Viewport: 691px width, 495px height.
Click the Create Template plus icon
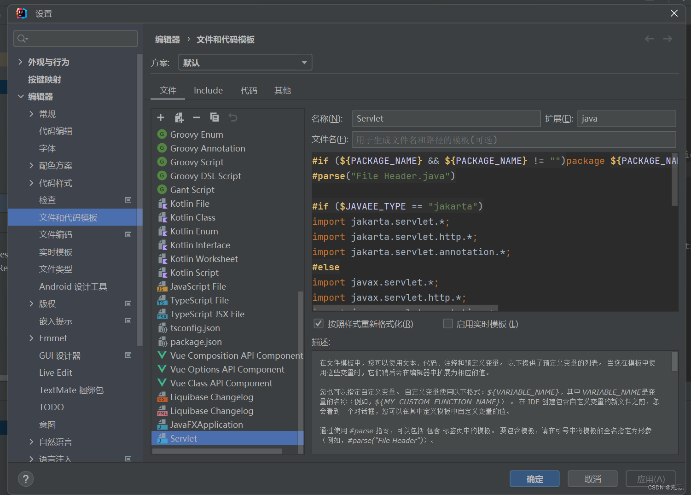pos(161,118)
